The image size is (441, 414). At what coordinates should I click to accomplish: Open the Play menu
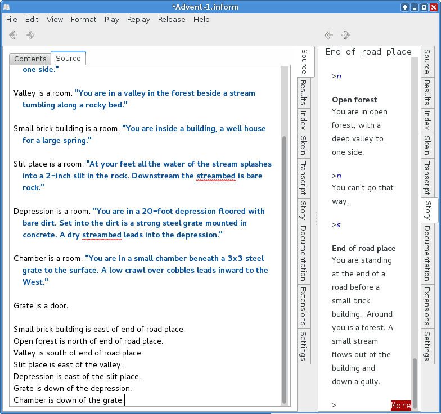[111, 19]
